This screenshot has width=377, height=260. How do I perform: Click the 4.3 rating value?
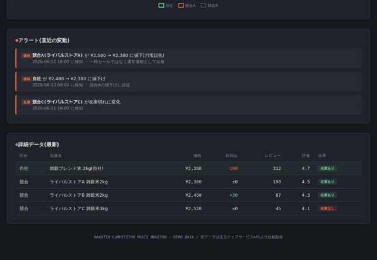click(306, 195)
